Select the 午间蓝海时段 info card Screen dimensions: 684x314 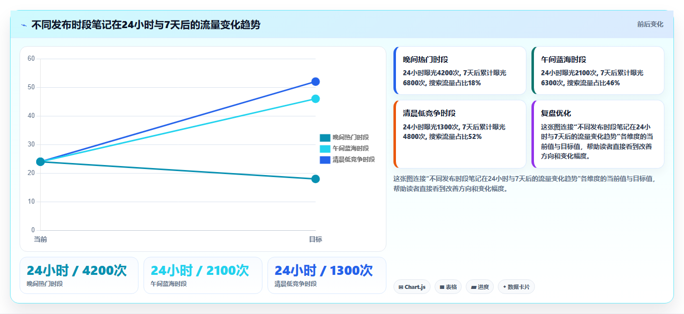(598, 70)
